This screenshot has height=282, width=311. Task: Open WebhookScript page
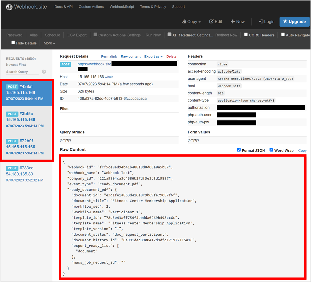122,7
